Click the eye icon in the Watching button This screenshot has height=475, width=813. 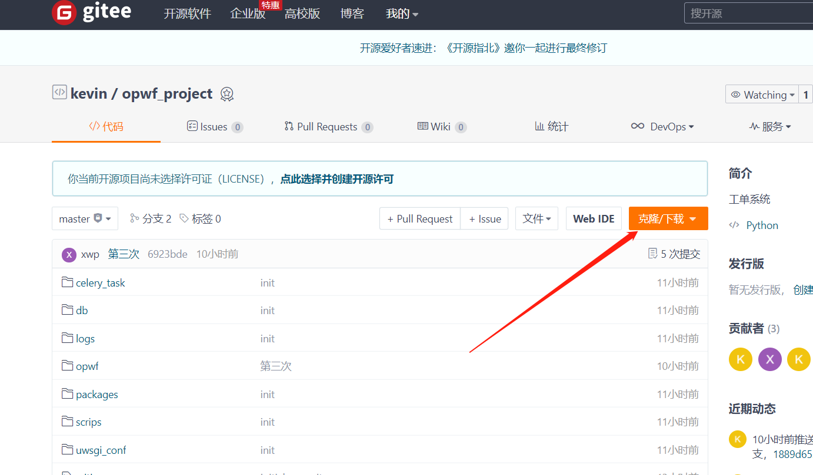tap(735, 95)
